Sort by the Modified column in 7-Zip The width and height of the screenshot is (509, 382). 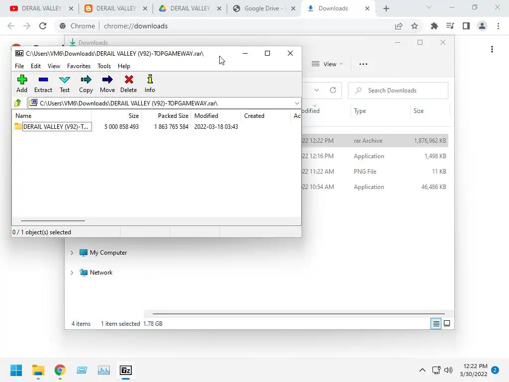coord(216,115)
